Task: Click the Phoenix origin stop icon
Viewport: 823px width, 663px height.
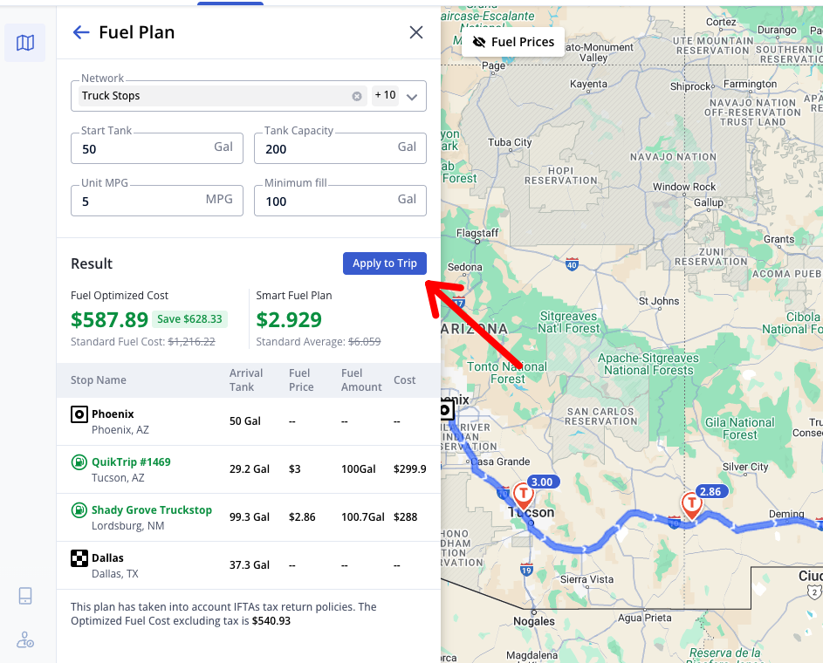Action: [x=79, y=414]
